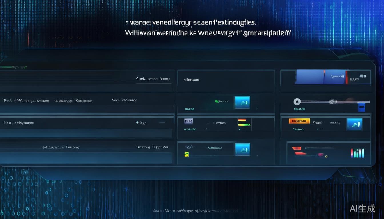This screenshot has width=384, height=219.
Task: Click the round knob at slider's left end
Action: tap(297, 101)
